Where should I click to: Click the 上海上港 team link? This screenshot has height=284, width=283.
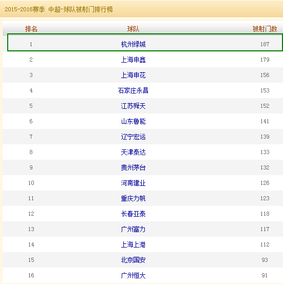pos(133,244)
